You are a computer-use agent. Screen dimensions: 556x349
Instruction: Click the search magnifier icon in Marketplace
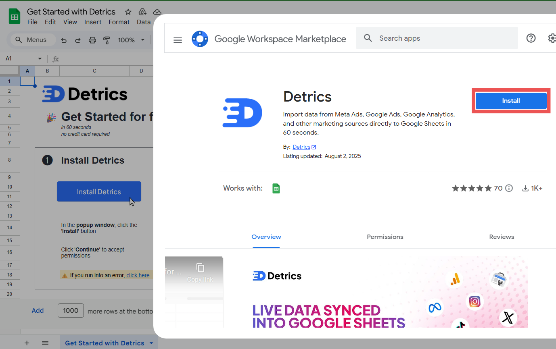click(368, 38)
